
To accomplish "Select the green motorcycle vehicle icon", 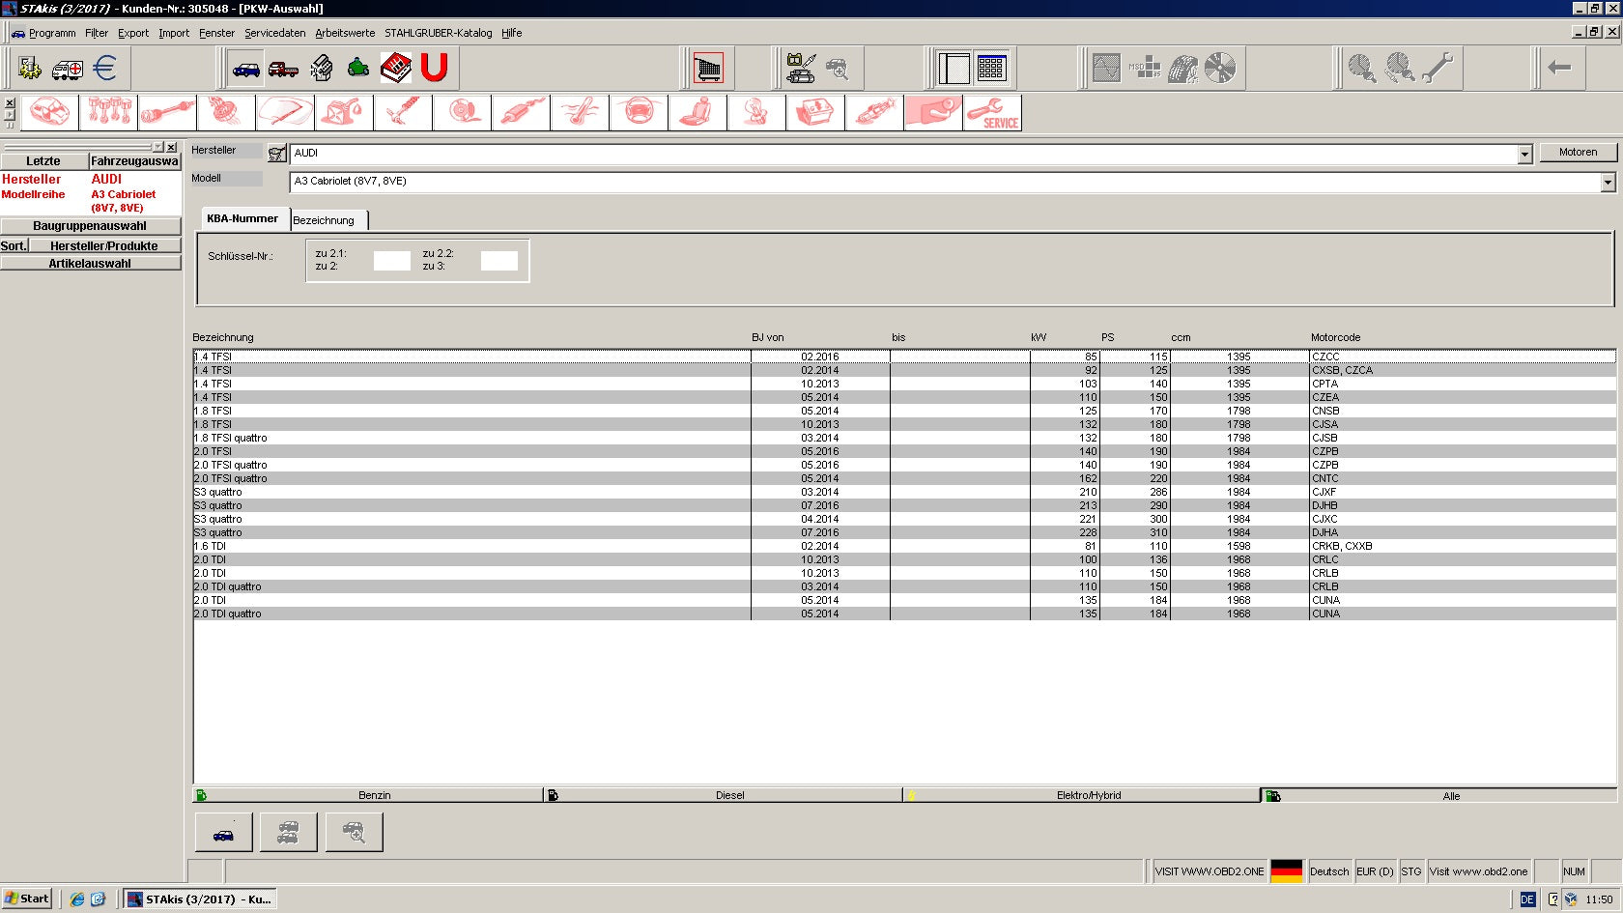I will pyautogui.click(x=358, y=69).
